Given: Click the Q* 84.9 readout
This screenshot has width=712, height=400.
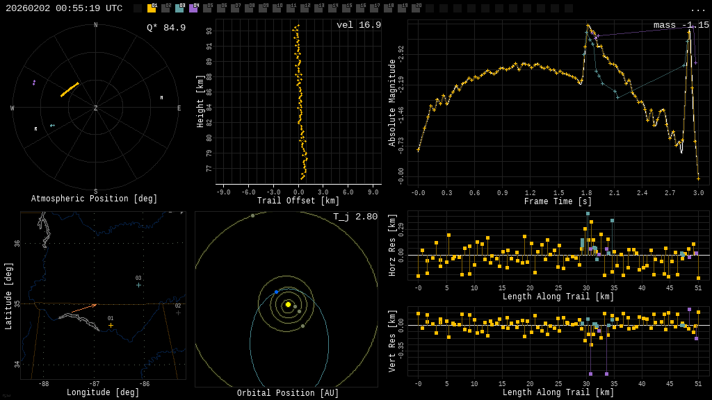Looking at the screenshot, I should click(165, 28).
